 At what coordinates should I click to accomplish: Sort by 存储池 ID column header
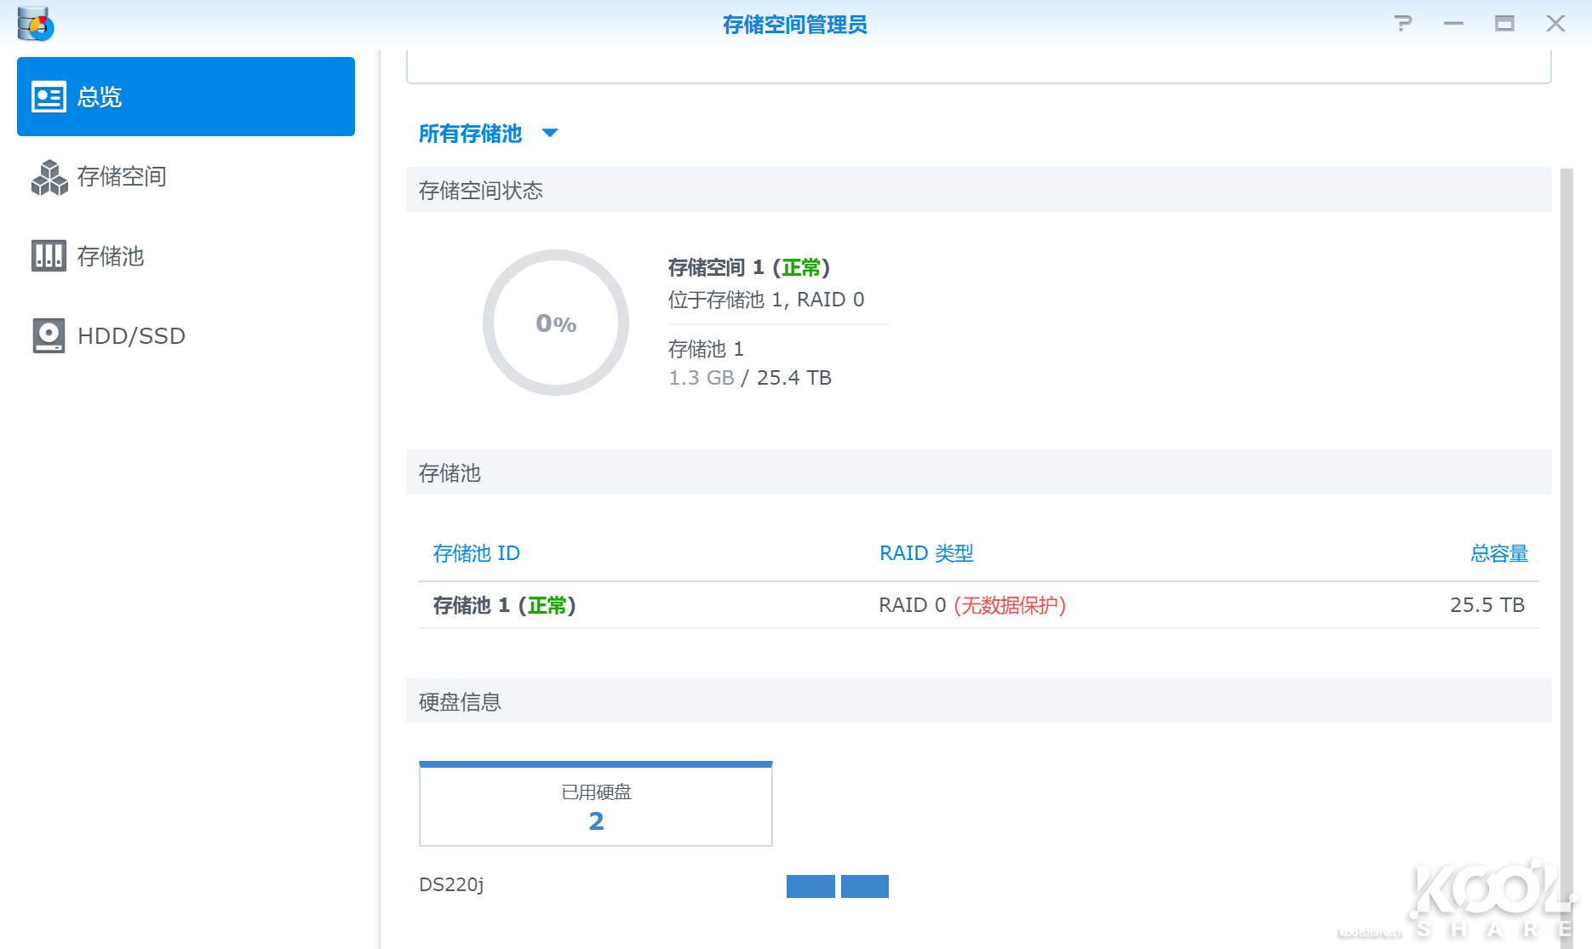click(476, 553)
